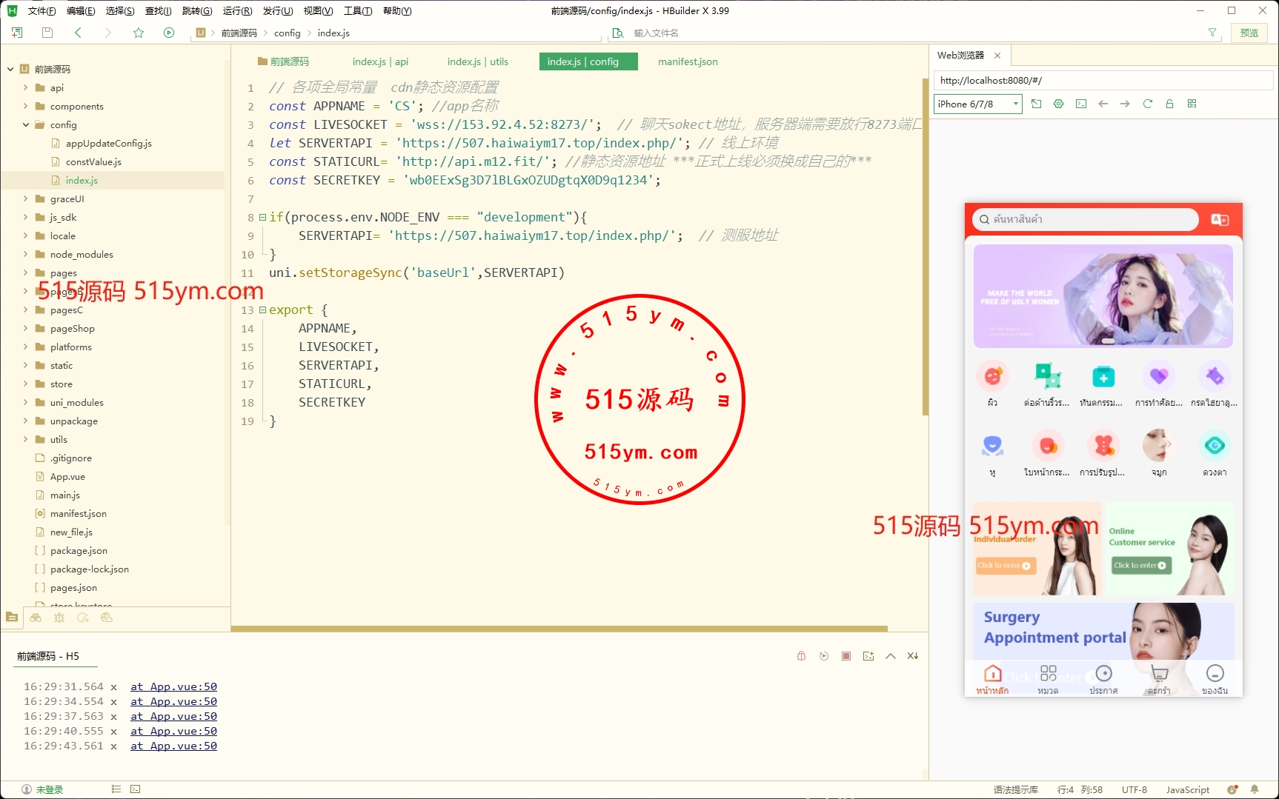Expand the pageShop folder
This screenshot has height=799, width=1279.
pyautogui.click(x=26, y=328)
